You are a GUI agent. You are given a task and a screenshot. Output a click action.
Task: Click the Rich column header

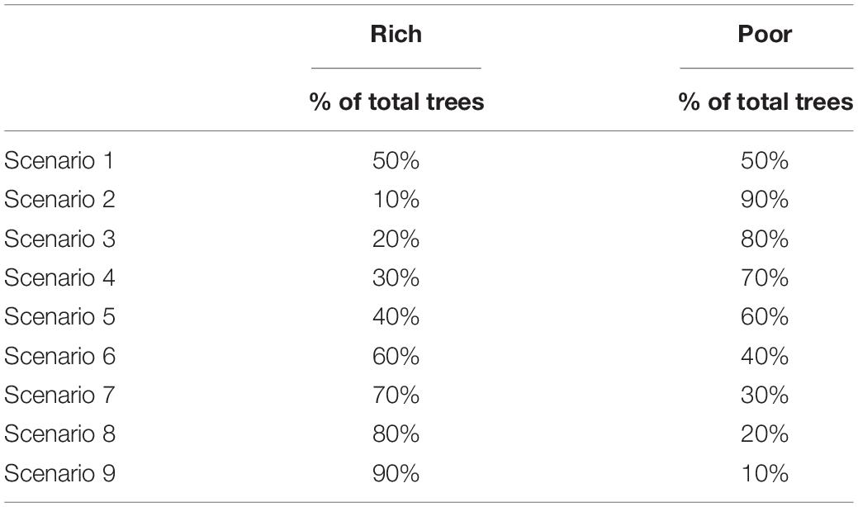pyautogui.click(x=396, y=34)
